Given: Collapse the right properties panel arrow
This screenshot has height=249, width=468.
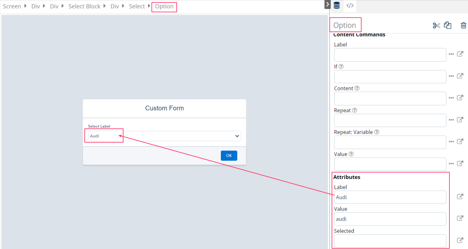Looking at the screenshot, I should pyautogui.click(x=327, y=4).
